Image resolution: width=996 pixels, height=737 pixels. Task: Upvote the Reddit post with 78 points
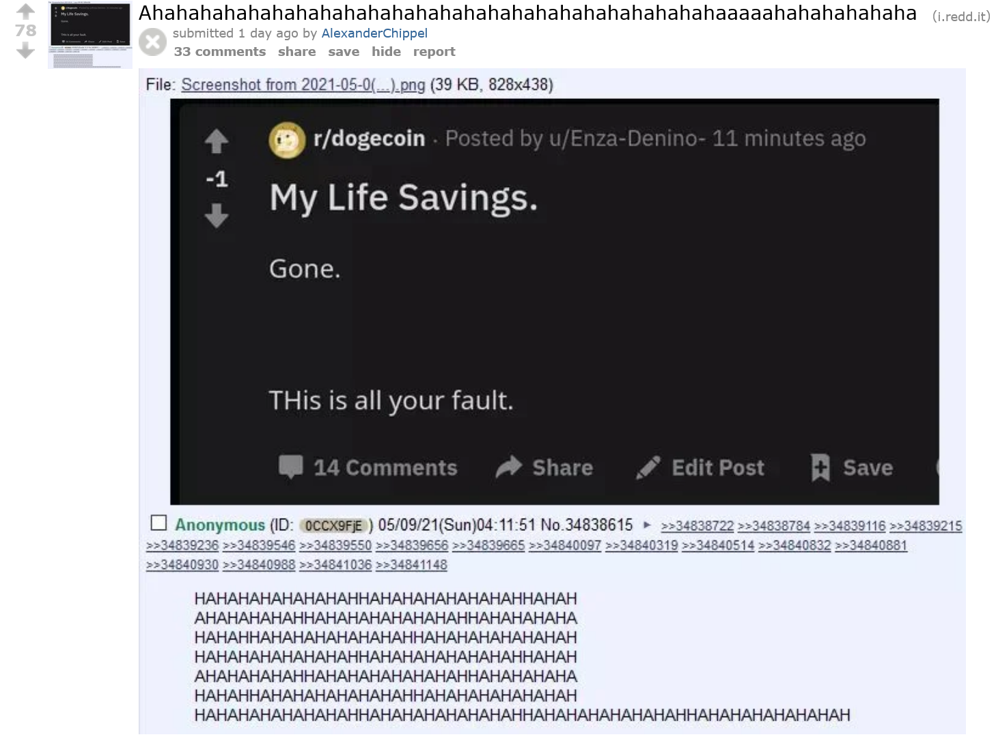coord(25,11)
